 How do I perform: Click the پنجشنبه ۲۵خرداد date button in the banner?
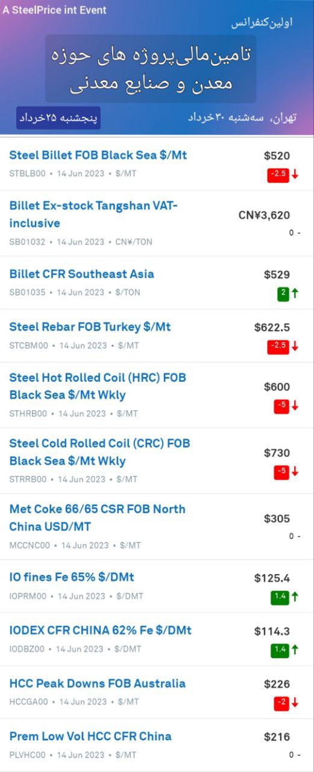[58, 118]
